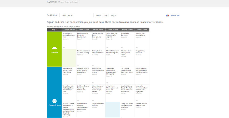Open In-App Billing Version 3 session
Viewport: 229px width, 118px height.
pos(140,52)
